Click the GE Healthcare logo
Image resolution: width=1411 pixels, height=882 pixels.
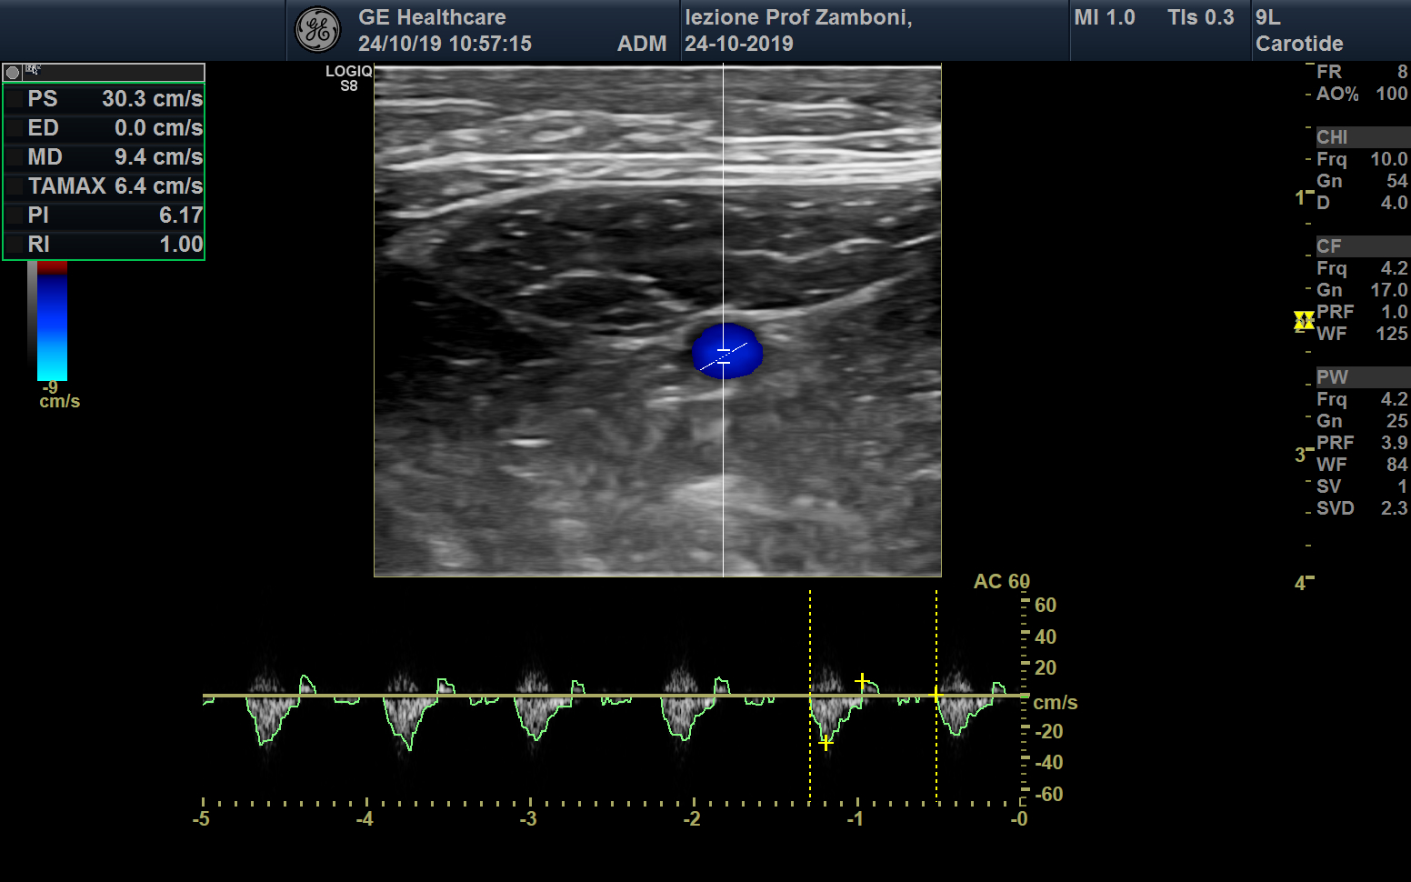(x=317, y=30)
